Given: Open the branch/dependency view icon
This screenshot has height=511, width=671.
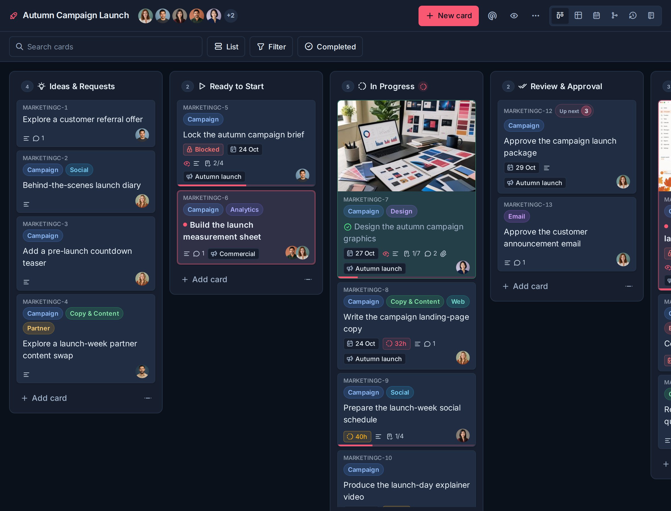Looking at the screenshot, I should coord(615,16).
